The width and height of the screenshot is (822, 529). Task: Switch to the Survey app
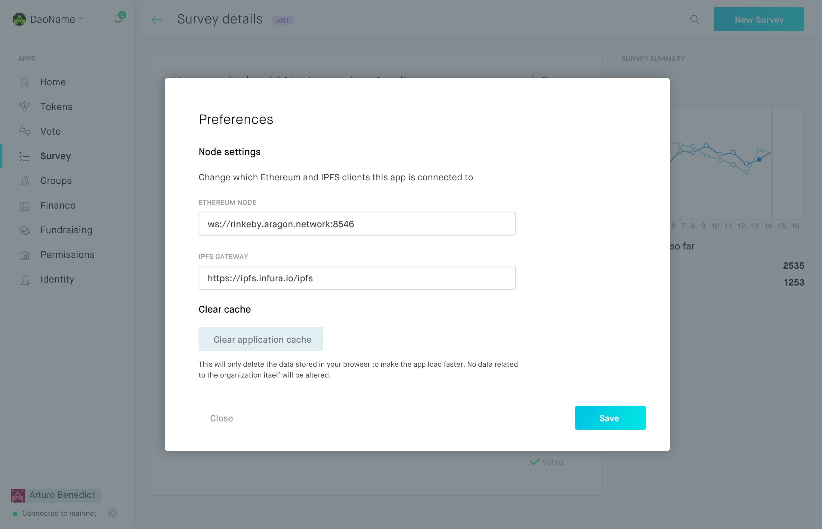tap(55, 156)
